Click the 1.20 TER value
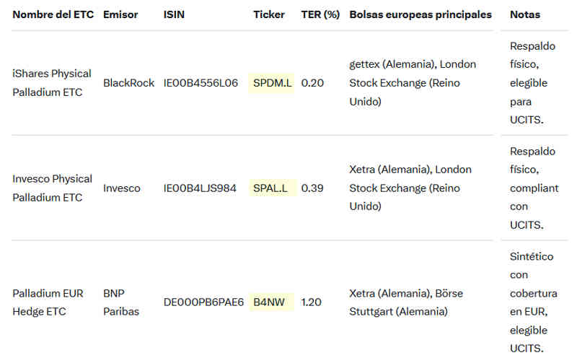The height and width of the screenshot is (358, 577). point(311,302)
